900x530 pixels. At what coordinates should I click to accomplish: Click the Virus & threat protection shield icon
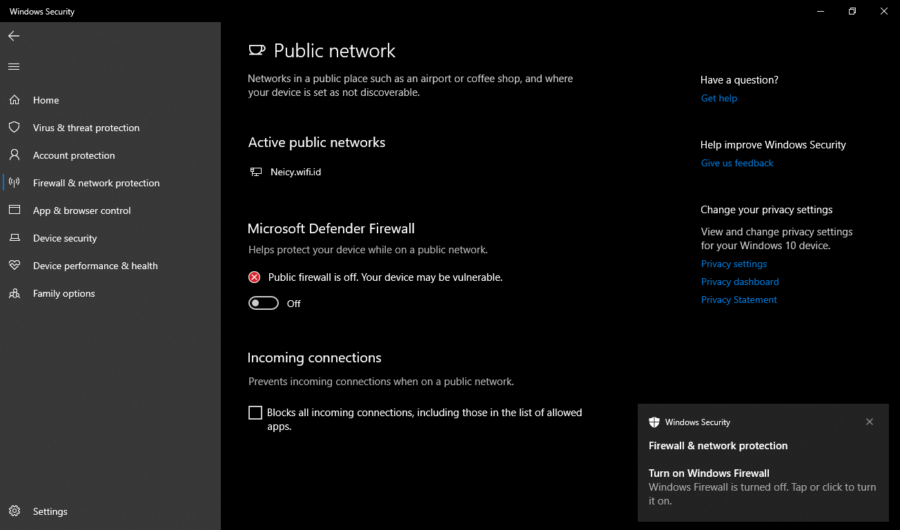pyautogui.click(x=14, y=128)
